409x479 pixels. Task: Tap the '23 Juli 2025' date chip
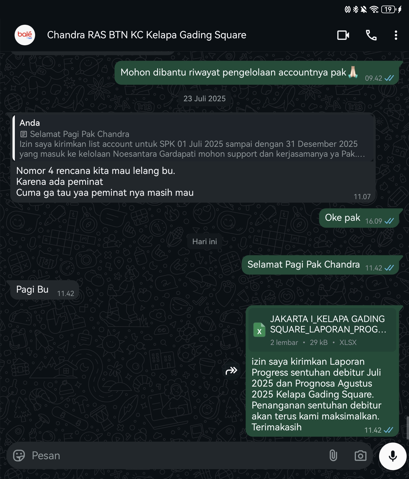pyautogui.click(x=204, y=99)
